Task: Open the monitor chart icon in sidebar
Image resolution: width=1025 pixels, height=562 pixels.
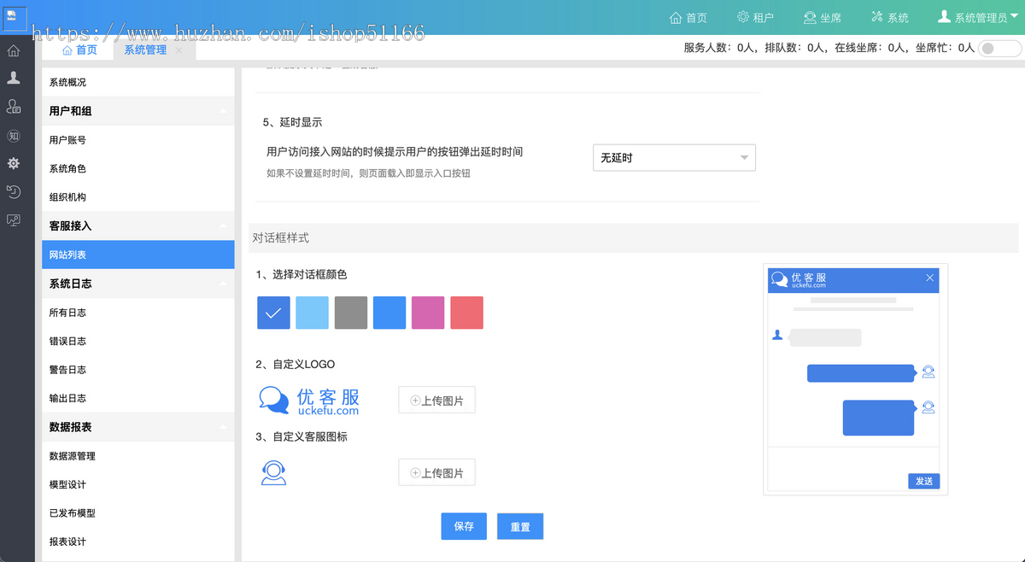Action: pyautogui.click(x=14, y=220)
